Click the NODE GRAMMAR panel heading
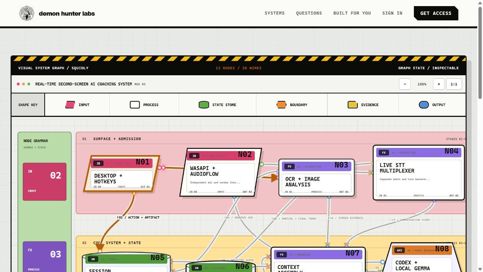 coord(36,141)
